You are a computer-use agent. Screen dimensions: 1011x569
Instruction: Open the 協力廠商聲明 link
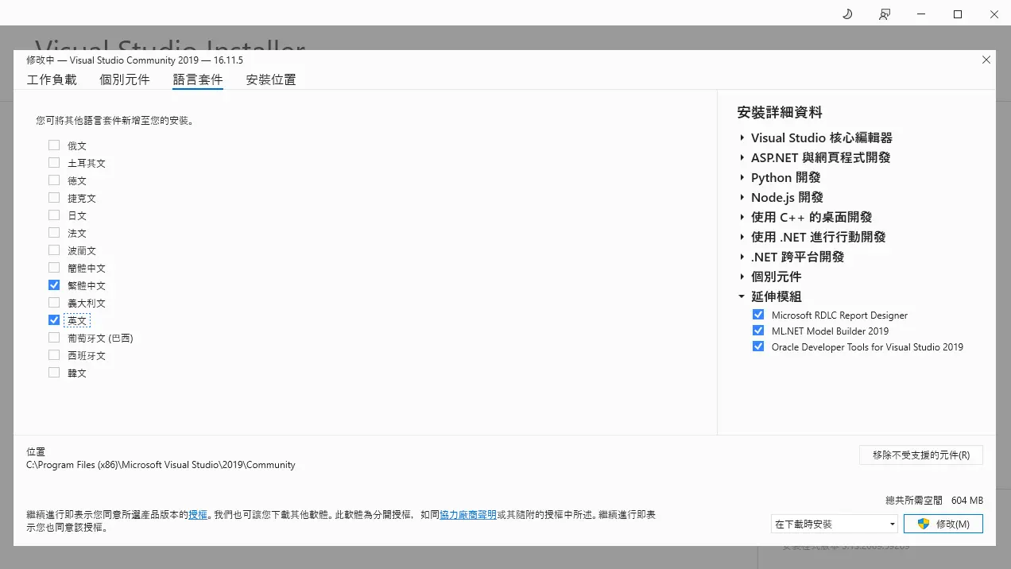click(x=468, y=515)
